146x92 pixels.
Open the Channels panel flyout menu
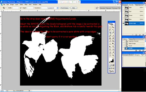coord(145,5)
